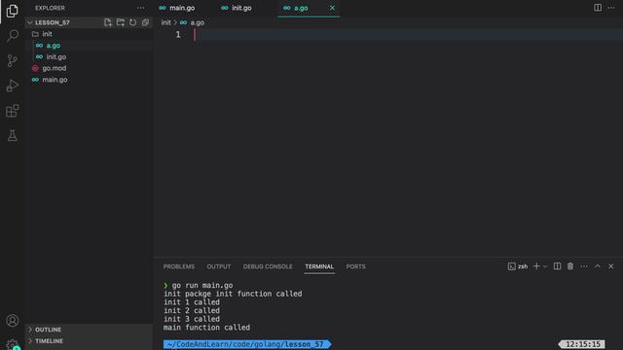The image size is (623, 350).
Task: Open Explorer views and more actions menu
Action: coord(140,8)
